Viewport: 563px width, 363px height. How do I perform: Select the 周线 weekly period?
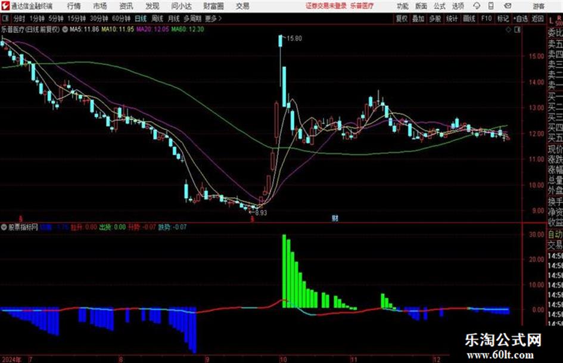(x=157, y=18)
